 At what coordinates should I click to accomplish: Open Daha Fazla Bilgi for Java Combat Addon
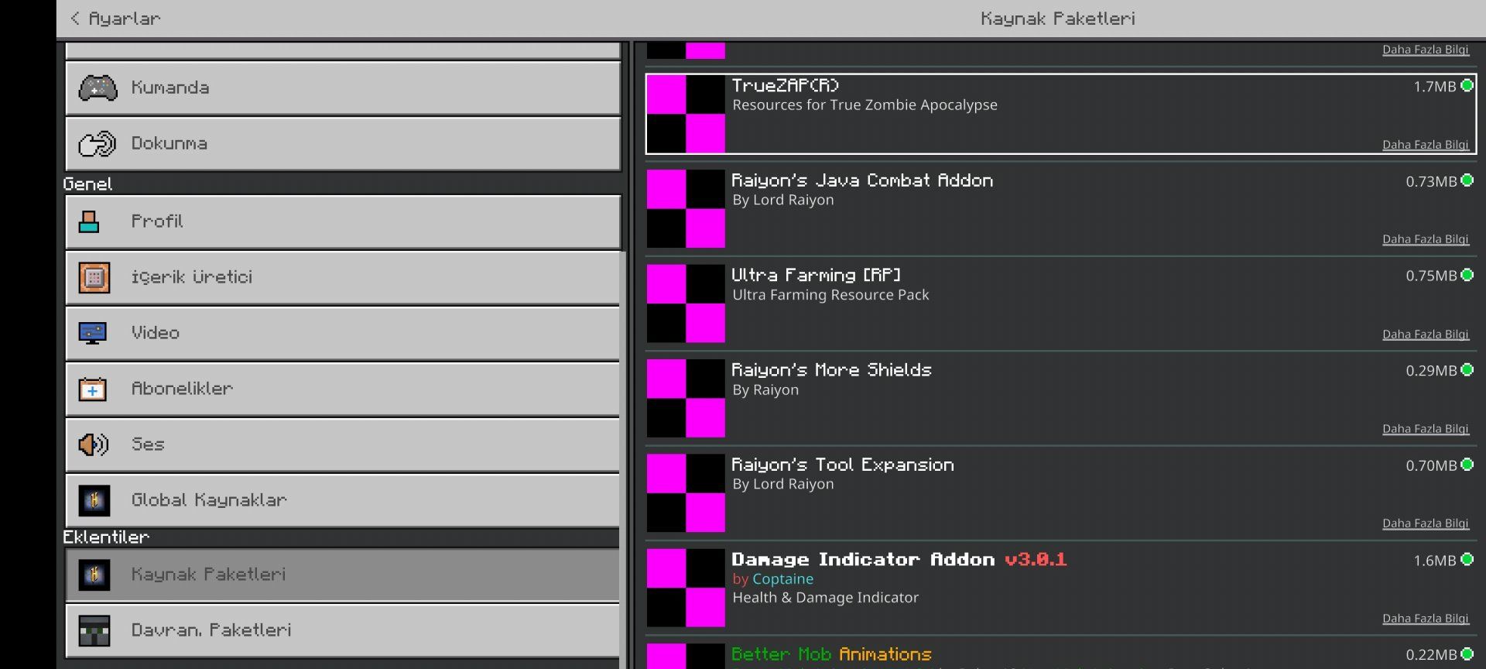click(1426, 239)
